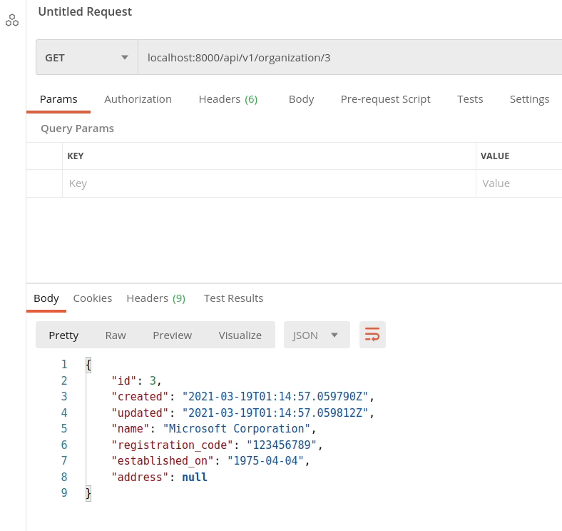Switch response view to Preview
The width and height of the screenshot is (562, 531).
point(172,335)
